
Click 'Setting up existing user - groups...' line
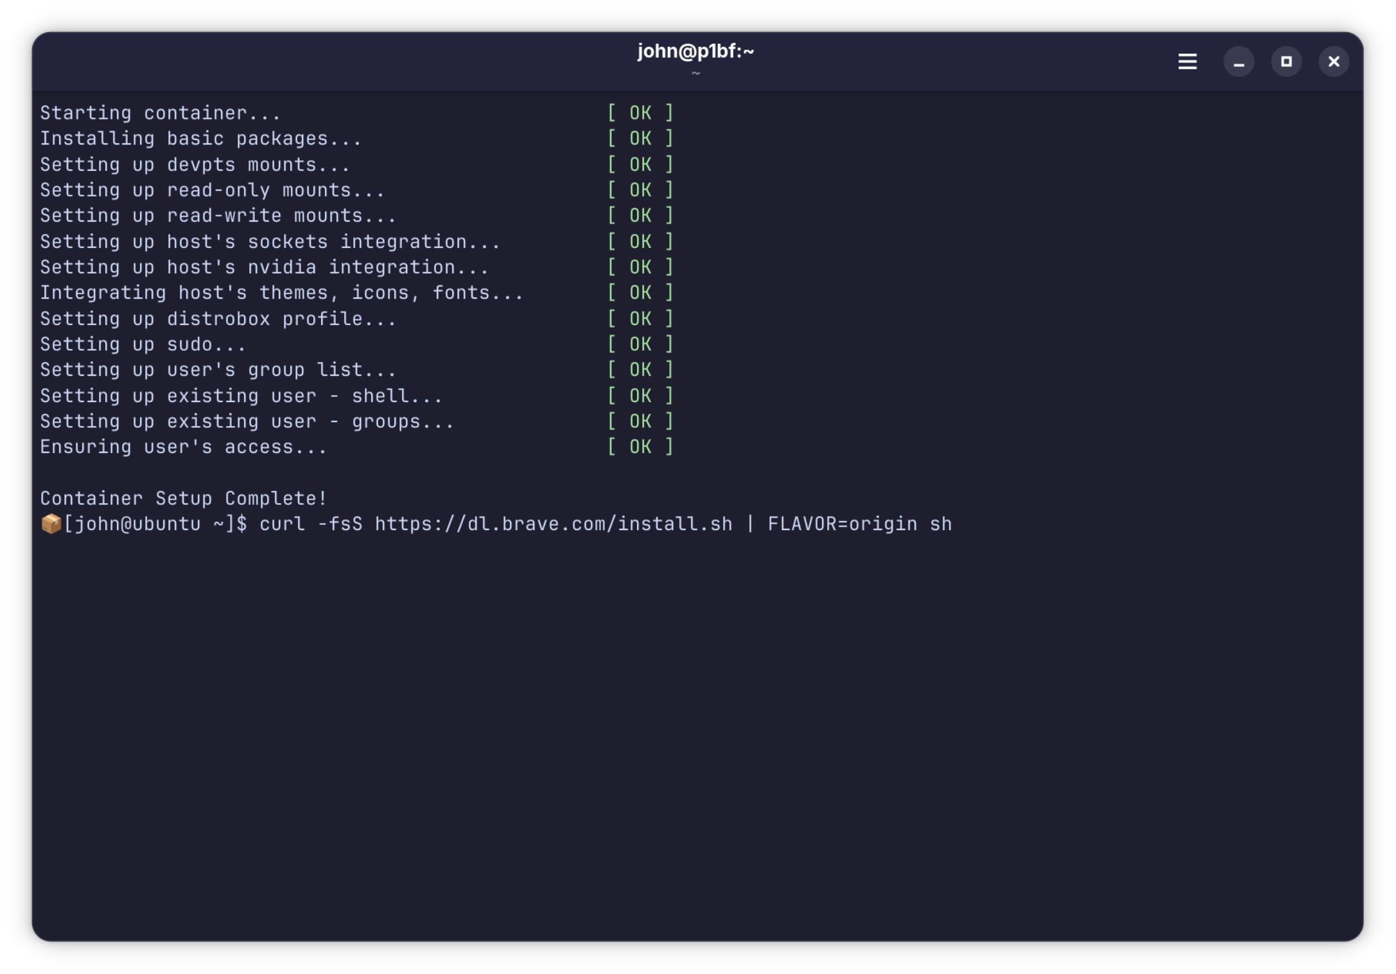coord(247,421)
